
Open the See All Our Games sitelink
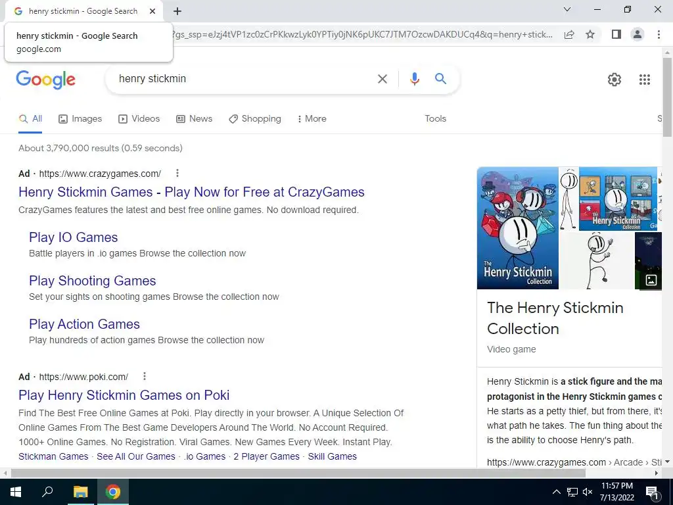coord(136,456)
